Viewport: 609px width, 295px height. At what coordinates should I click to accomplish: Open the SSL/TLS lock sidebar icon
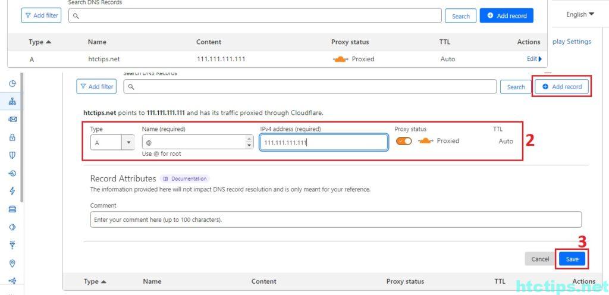[x=12, y=137]
